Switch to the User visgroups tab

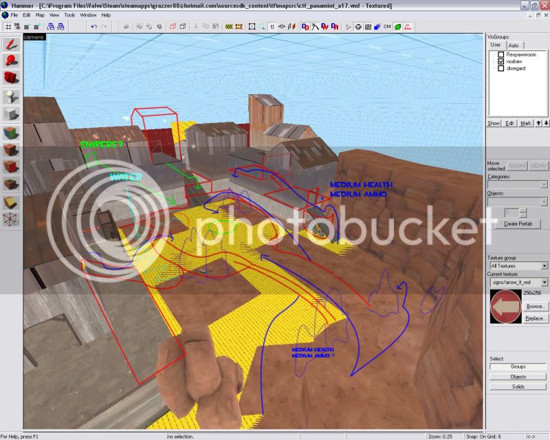coord(496,45)
